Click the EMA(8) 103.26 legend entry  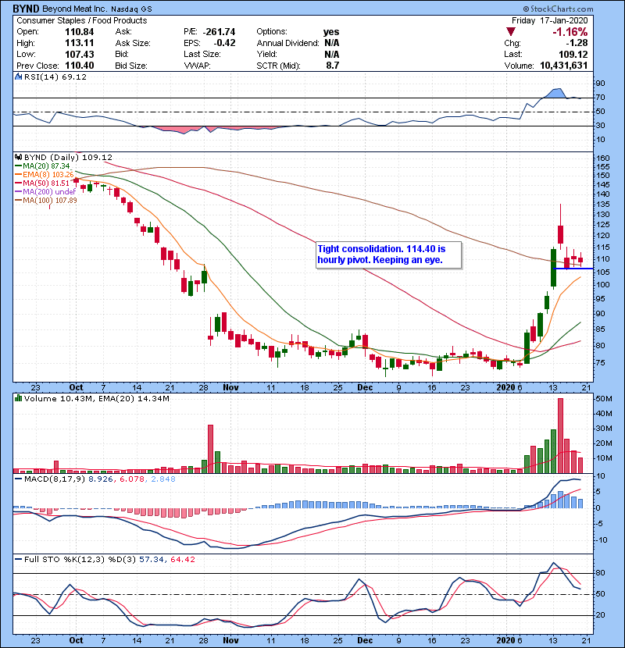(45, 175)
